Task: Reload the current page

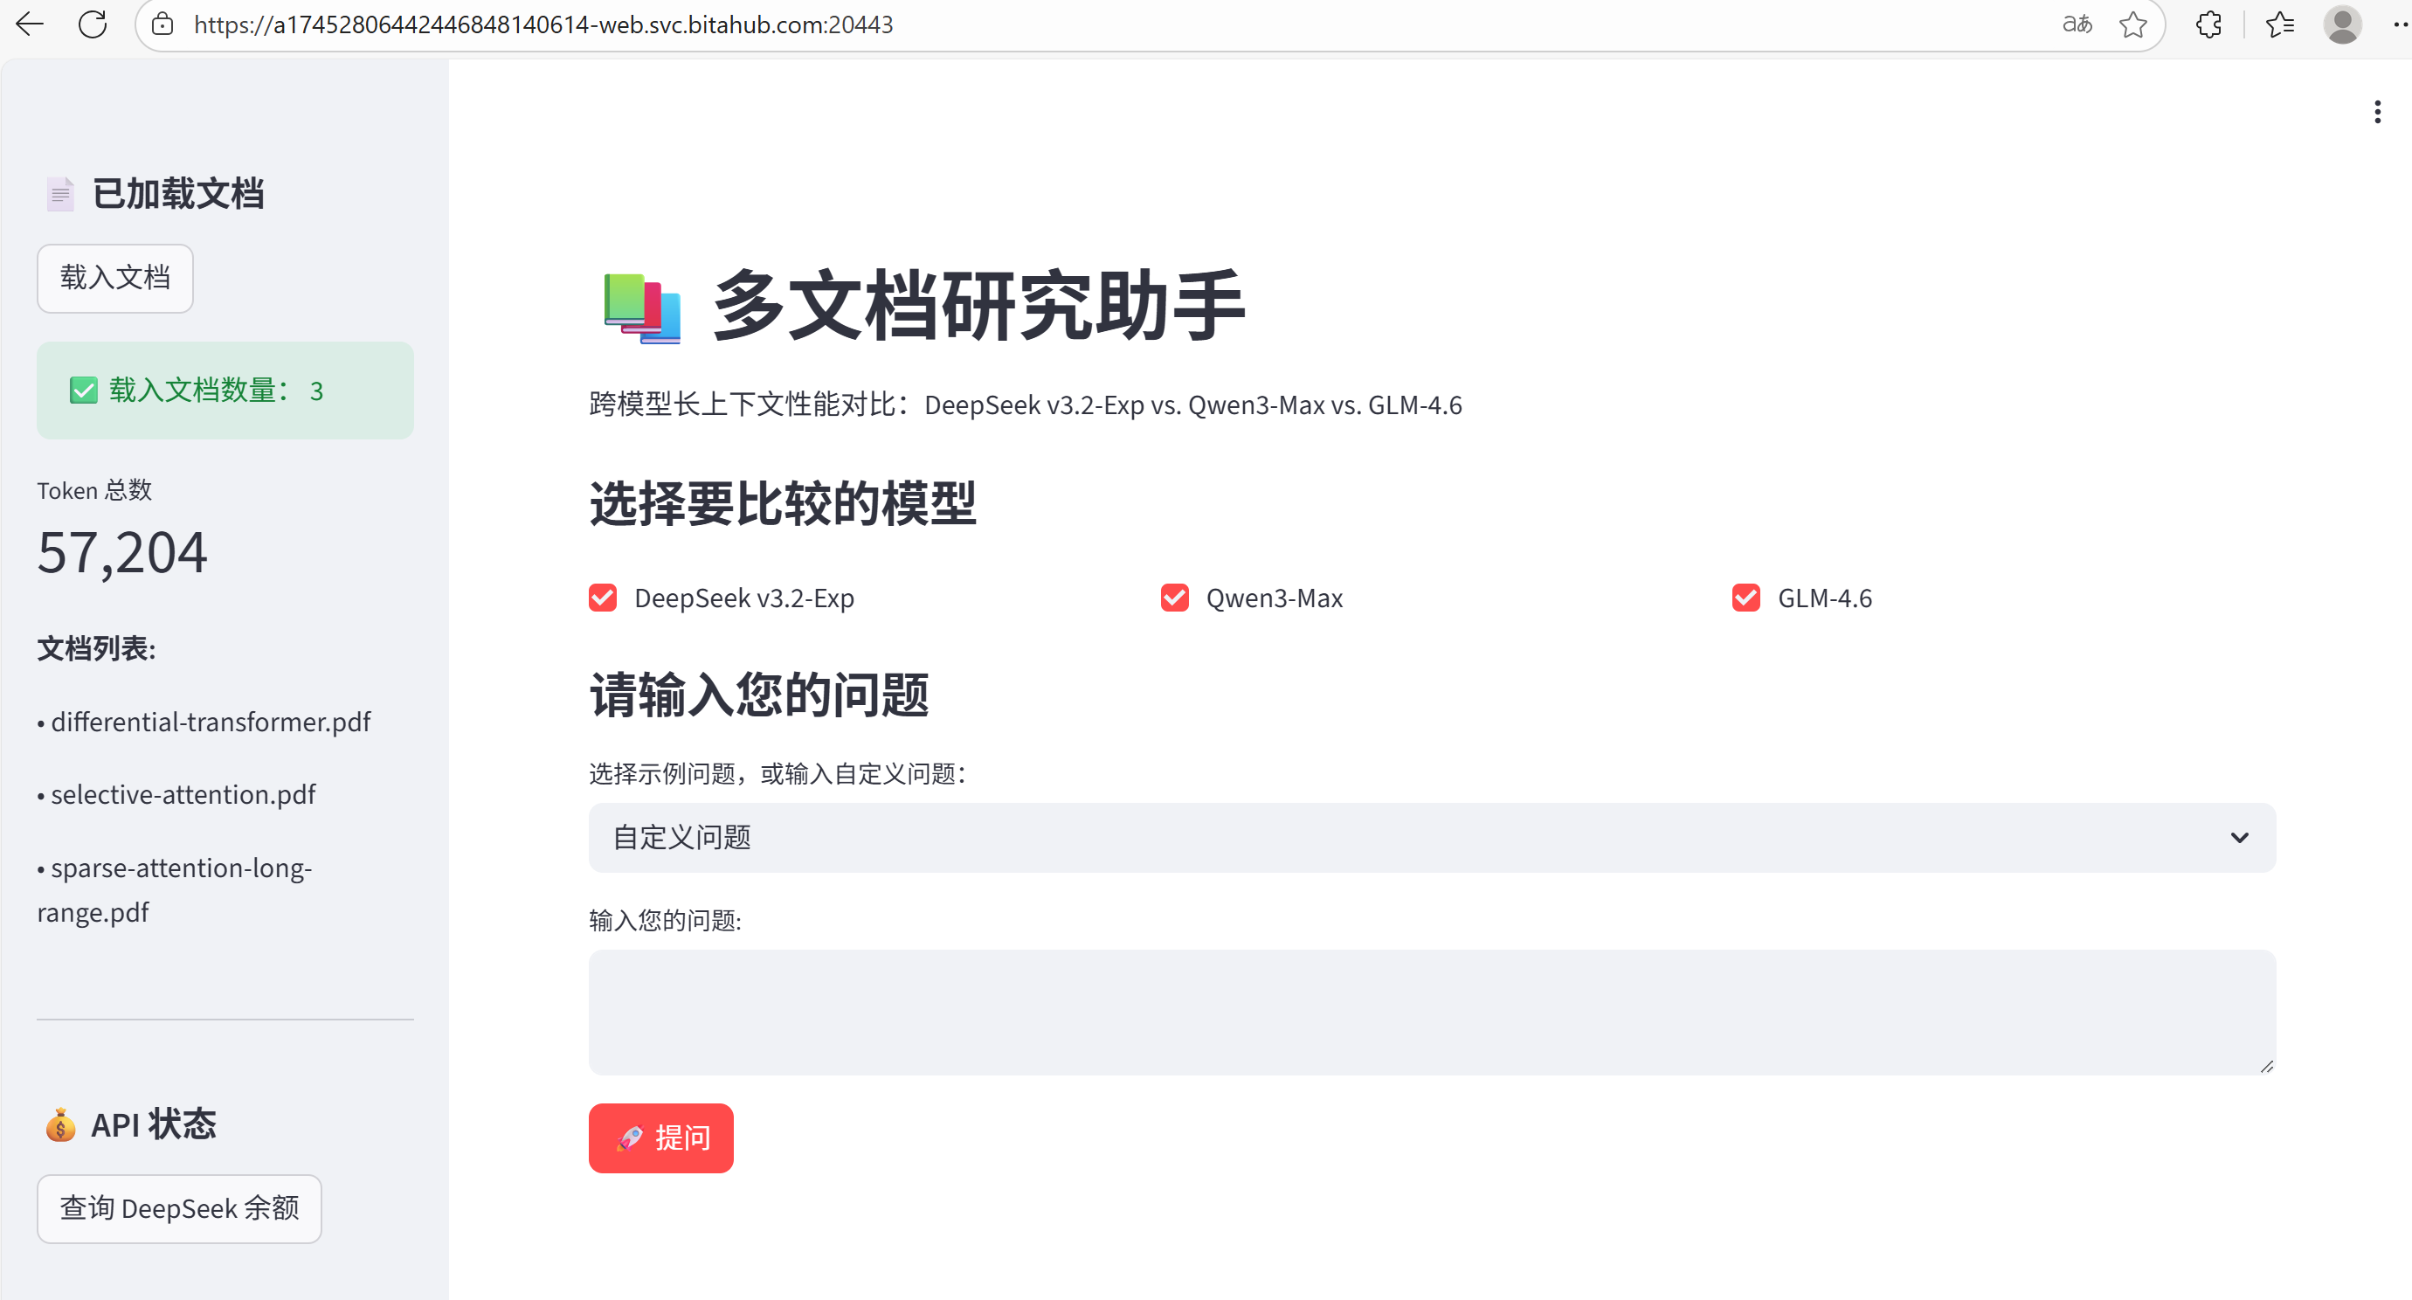Action: (93, 24)
